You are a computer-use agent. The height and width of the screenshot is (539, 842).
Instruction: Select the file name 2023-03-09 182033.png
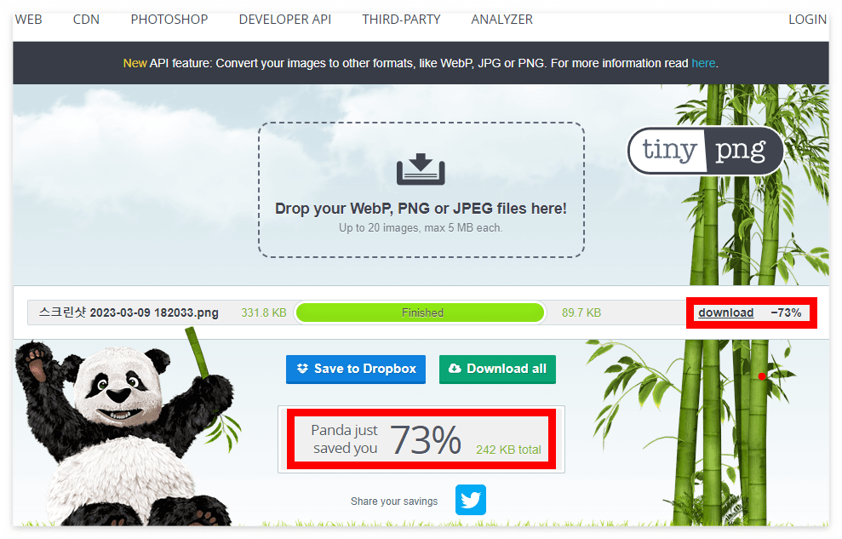click(129, 313)
